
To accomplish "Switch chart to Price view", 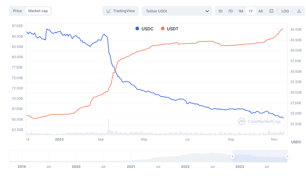I will (x=17, y=11).
